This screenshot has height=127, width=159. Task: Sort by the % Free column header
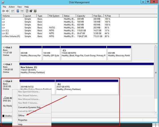click(x=111, y=16)
